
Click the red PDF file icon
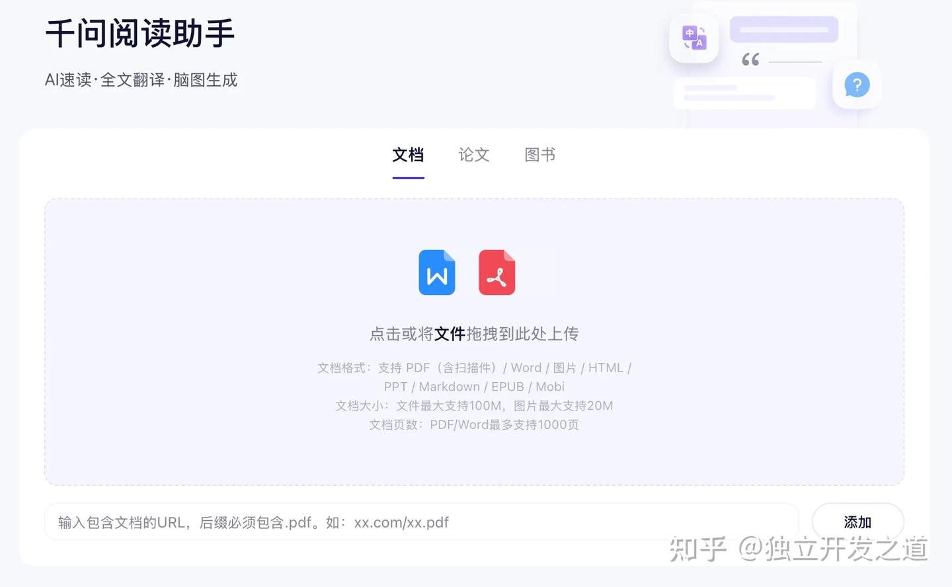496,272
